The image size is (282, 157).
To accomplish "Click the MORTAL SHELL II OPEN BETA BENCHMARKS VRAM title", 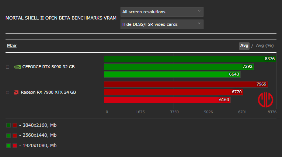I will coord(61,18).
